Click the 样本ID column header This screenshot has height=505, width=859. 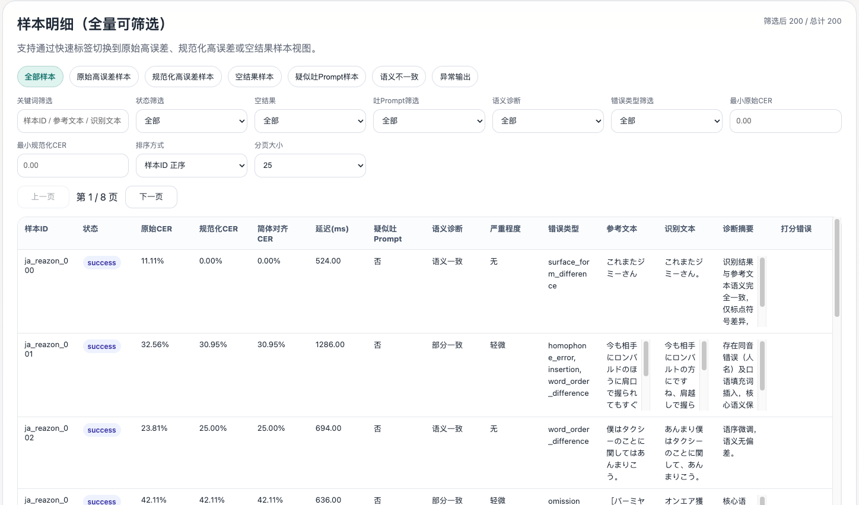36,229
